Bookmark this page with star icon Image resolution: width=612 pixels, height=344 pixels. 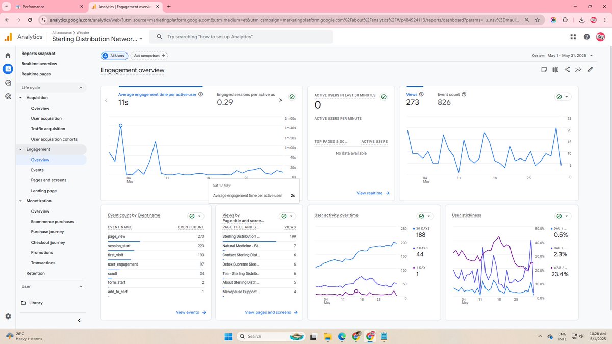click(538, 20)
